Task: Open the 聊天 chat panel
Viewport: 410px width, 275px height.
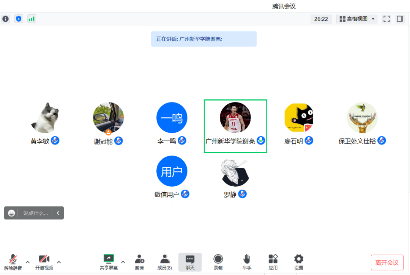Action: (190, 262)
